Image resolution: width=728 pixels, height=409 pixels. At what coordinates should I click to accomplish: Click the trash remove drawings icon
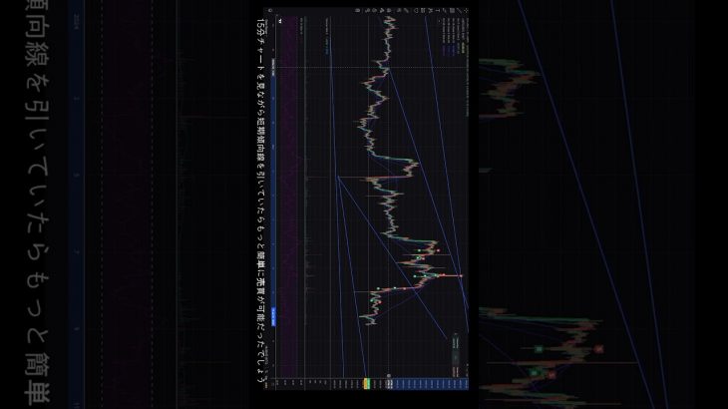point(357,10)
